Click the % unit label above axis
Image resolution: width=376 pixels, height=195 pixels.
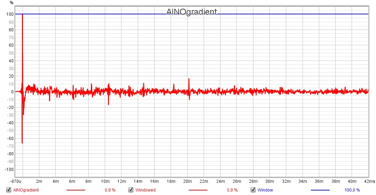pyautogui.click(x=11, y=3)
